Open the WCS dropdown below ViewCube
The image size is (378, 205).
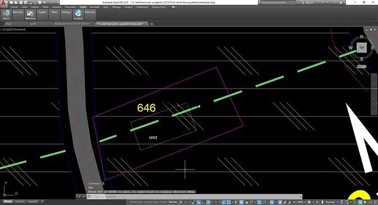click(x=361, y=66)
